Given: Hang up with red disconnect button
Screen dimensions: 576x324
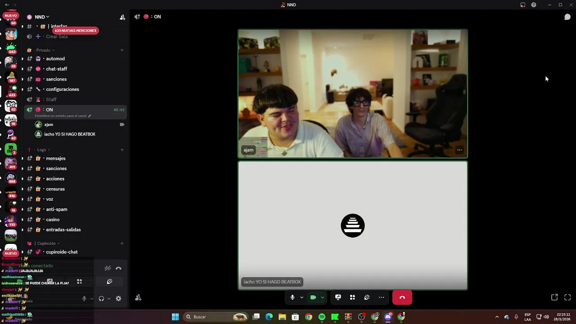Looking at the screenshot, I should coord(402,297).
